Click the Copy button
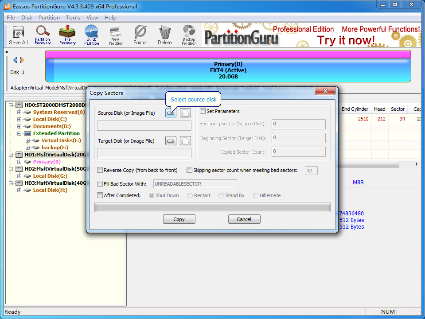The width and height of the screenshot is (425, 319). 179,219
